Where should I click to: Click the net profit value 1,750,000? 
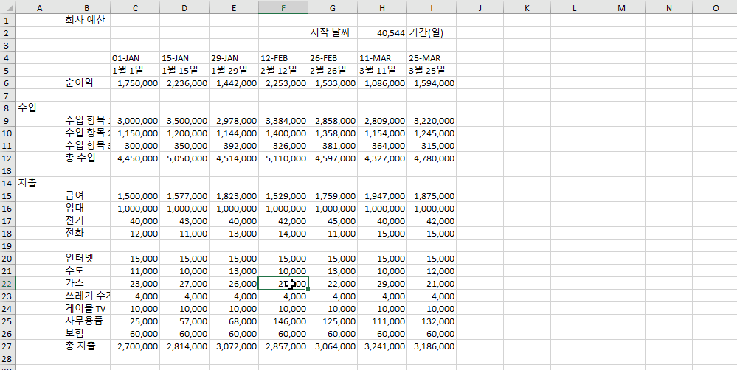[135, 83]
